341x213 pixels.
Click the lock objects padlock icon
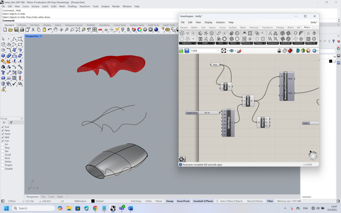click(128, 30)
